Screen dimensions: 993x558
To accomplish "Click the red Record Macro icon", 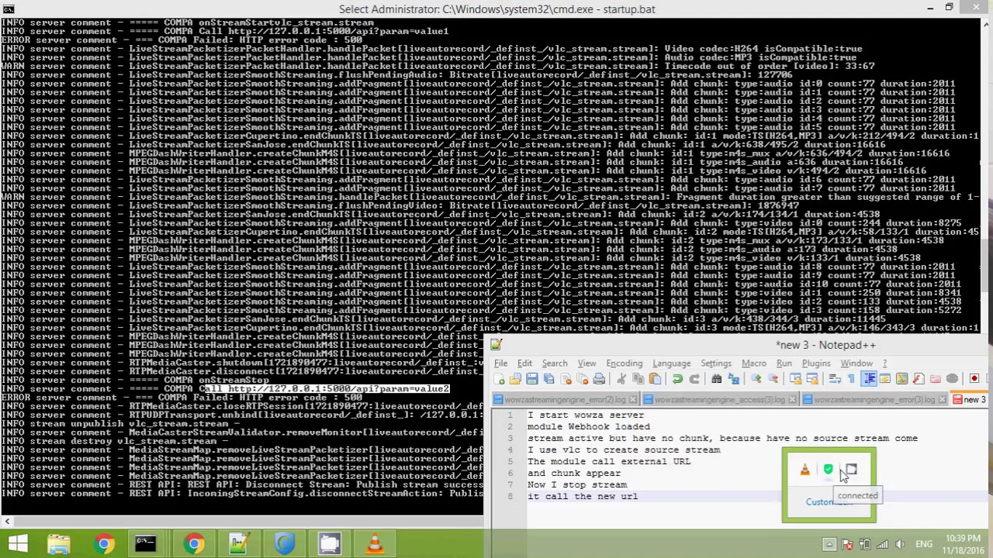I will coord(974,379).
